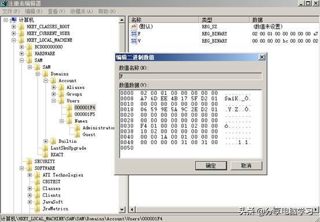
Task: Collapse the HKEY_LOCAL_MACHINE node
Action: [13, 40]
